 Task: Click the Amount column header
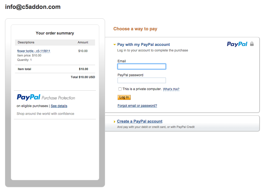pyautogui.click(x=83, y=42)
